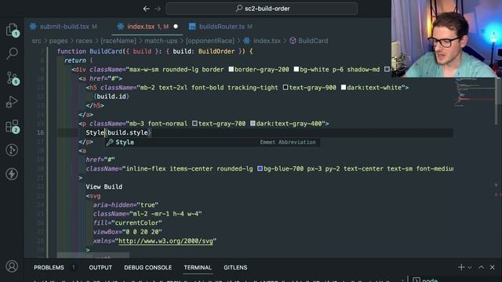Viewport: 502px width, 282px height.
Task: Click the sc2-build-order command center search box
Action: click(x=261, y=9)
